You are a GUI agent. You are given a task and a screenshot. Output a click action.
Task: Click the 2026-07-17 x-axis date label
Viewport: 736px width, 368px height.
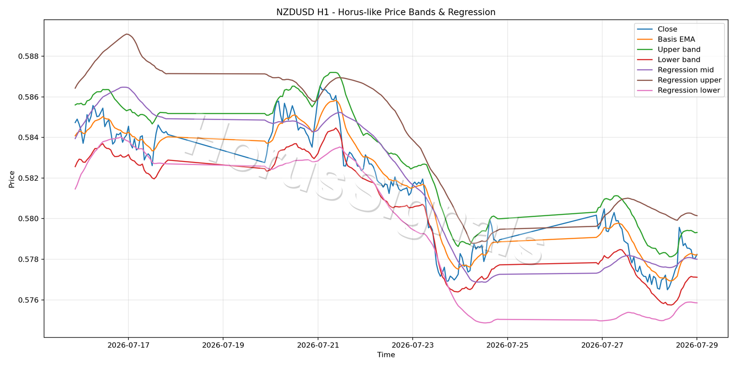pyautogui.click(x=128, y=345)
